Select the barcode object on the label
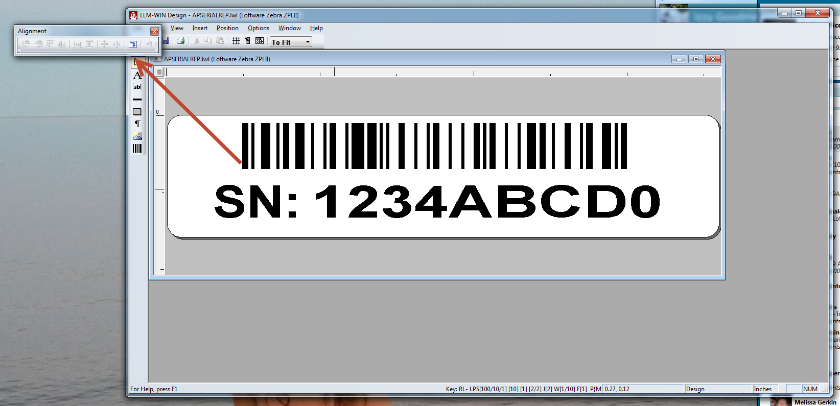This screenshot has width=840, height=406. pyautogui.click(x=434, y=146)
